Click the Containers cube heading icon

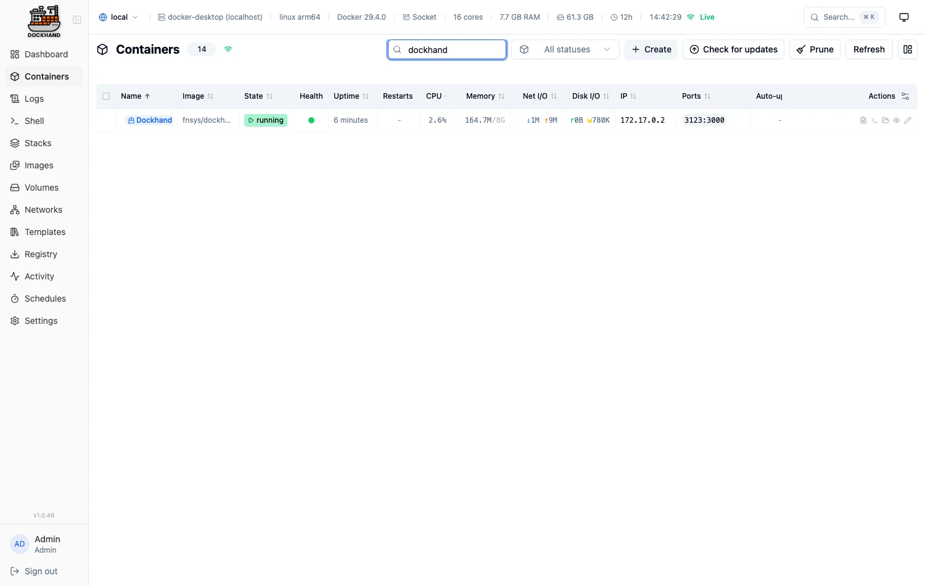coord(103,49)
